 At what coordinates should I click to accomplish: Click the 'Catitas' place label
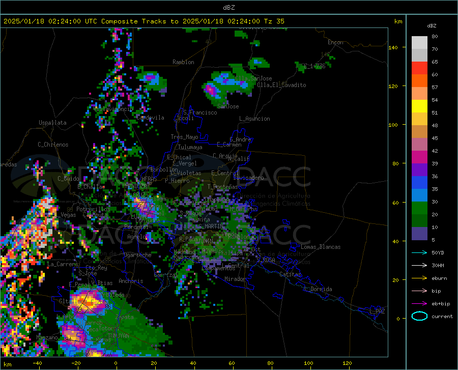290,274
